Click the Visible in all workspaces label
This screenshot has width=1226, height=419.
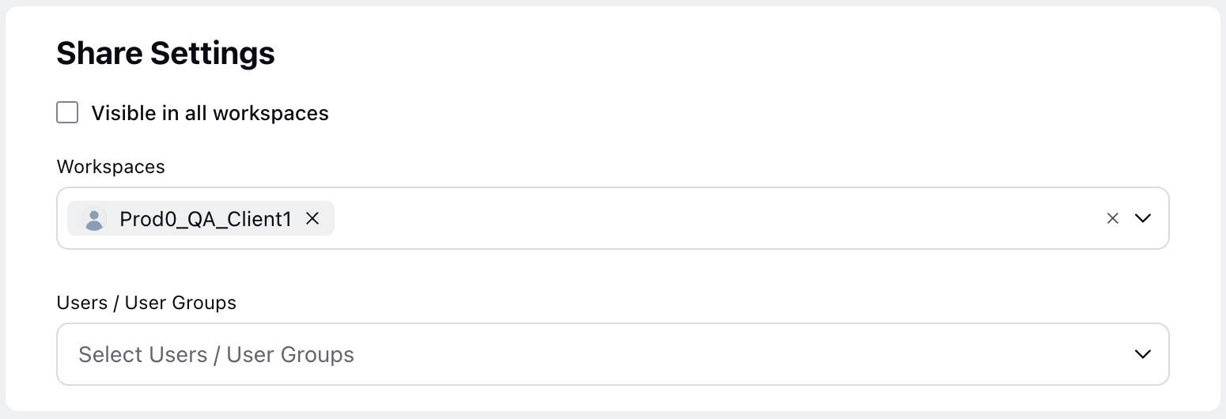210,113
